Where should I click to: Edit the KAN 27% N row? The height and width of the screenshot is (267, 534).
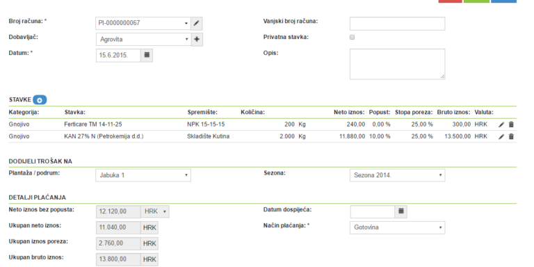(x=501, y=136)
